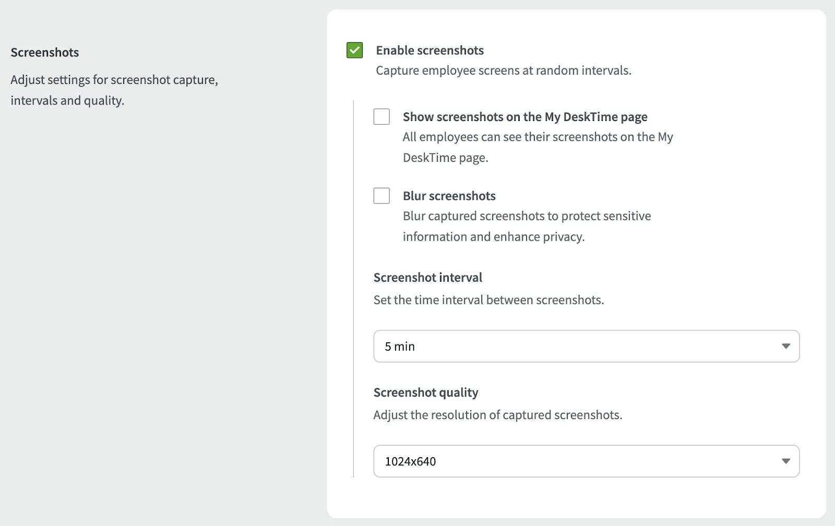Click the arrow icon on interval dropdown
Screen dimensions: 835x526
pos(785,346)
